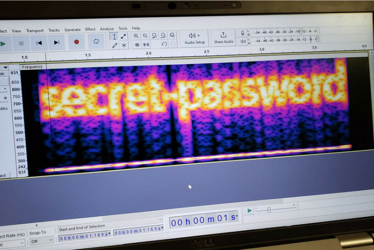Viewport: 374px width, 250px height.
Task: Select the Envelope tool
Action: 124,36
